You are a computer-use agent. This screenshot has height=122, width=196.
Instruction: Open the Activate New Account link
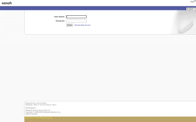click(x=82, y=25)
